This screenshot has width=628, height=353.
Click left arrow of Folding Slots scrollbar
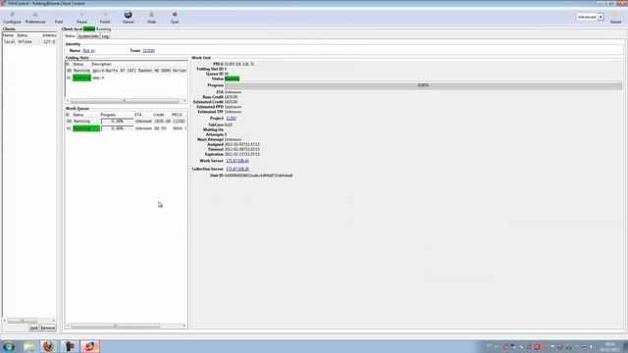tap(68, 100)
